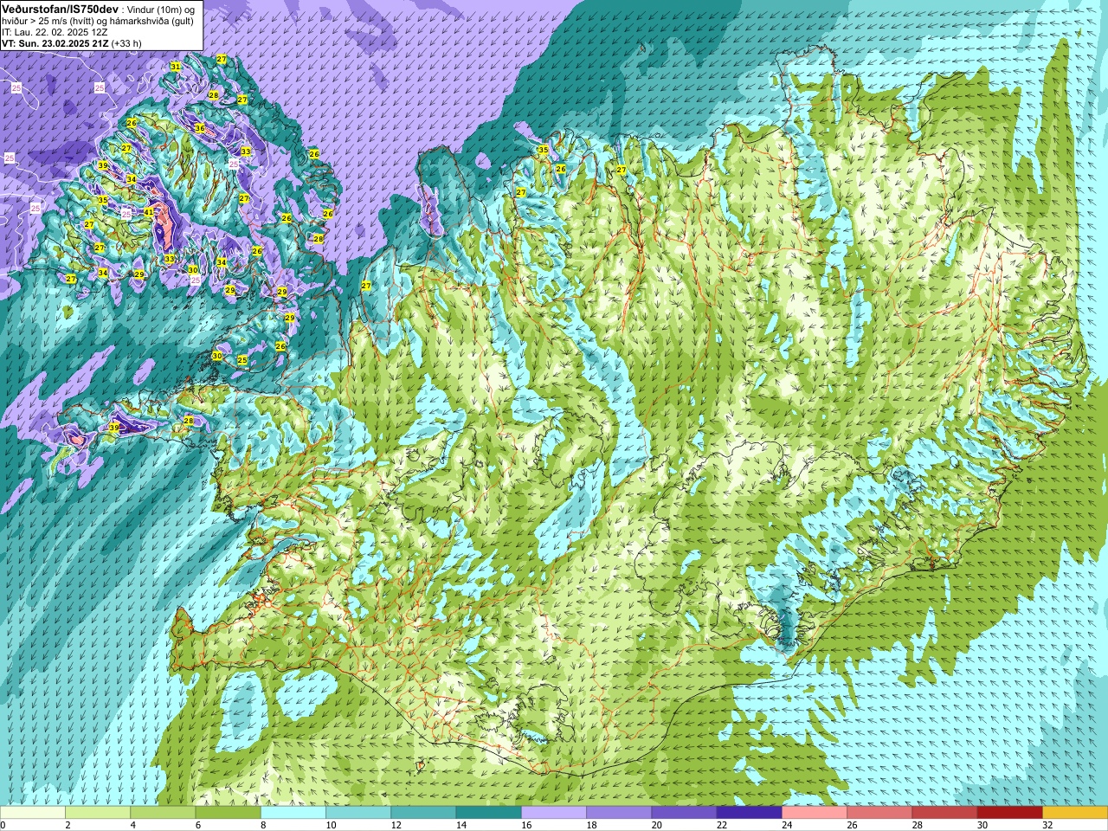Click the legend tick label '8'
The image size is (1108, 831).
[x=263, y=825]
